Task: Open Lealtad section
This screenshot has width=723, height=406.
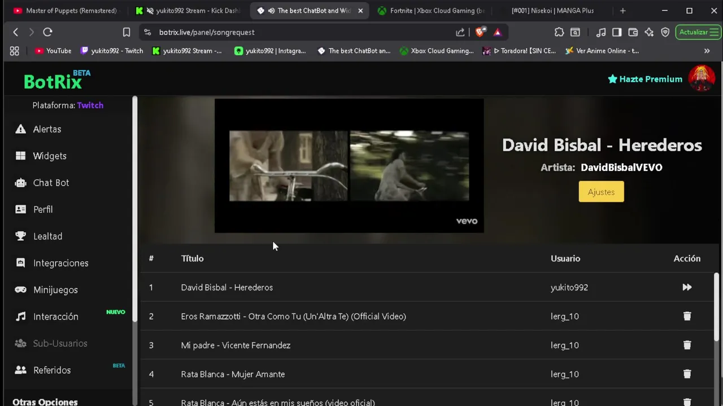Action: coord(47,236)
